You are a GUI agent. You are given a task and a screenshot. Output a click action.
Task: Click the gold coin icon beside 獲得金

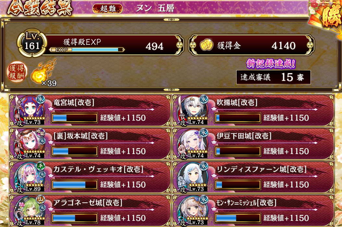click(x=206, y=45)
